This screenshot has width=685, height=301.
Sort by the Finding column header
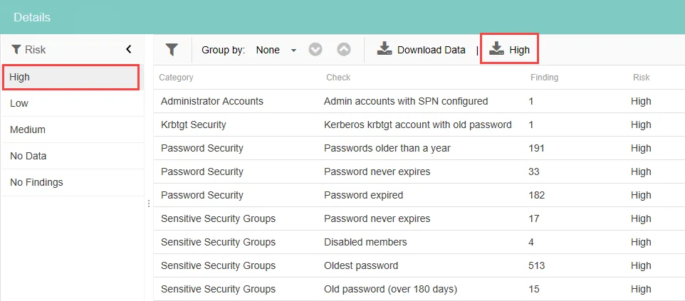pyautogui.click(x=544, y=78)
